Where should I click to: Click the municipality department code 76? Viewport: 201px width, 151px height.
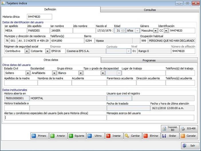click(7, 41)
